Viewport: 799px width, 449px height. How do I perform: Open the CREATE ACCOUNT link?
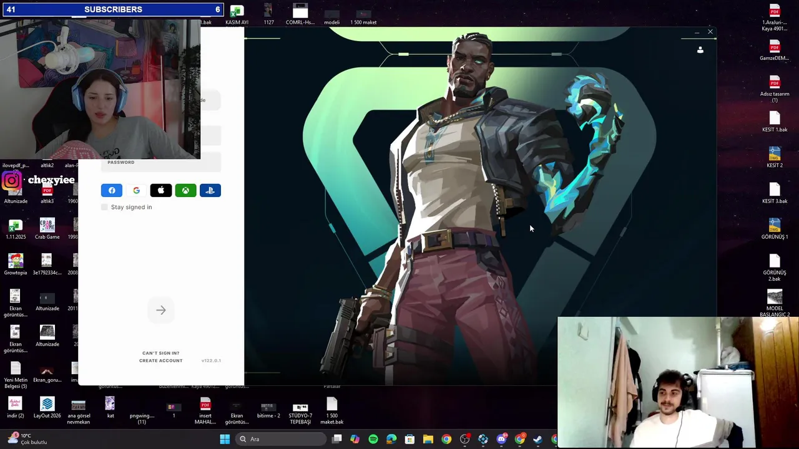click(x=161, y=360)
